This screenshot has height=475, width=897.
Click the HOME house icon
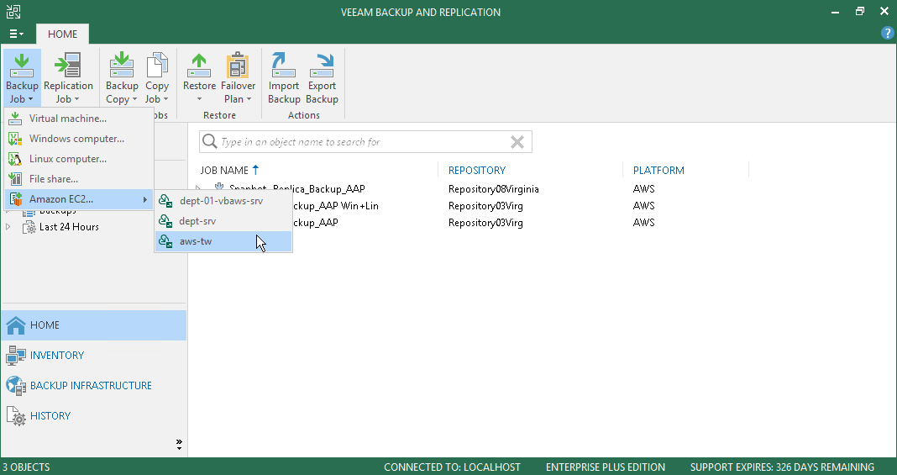coord(16,325)
